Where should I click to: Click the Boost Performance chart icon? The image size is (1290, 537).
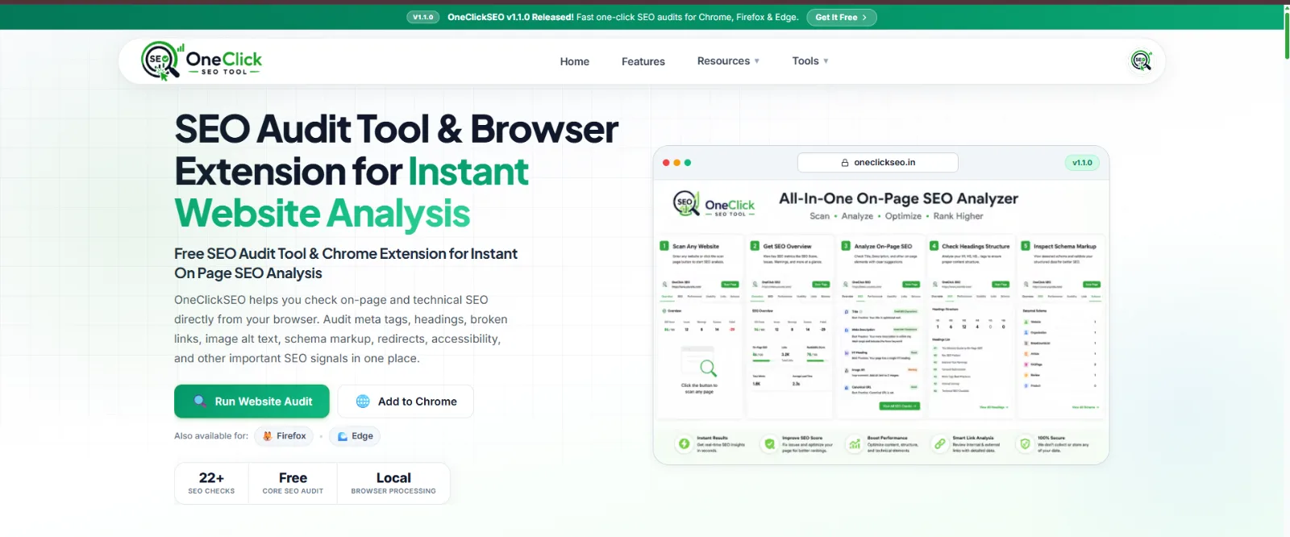coord(855,443)
